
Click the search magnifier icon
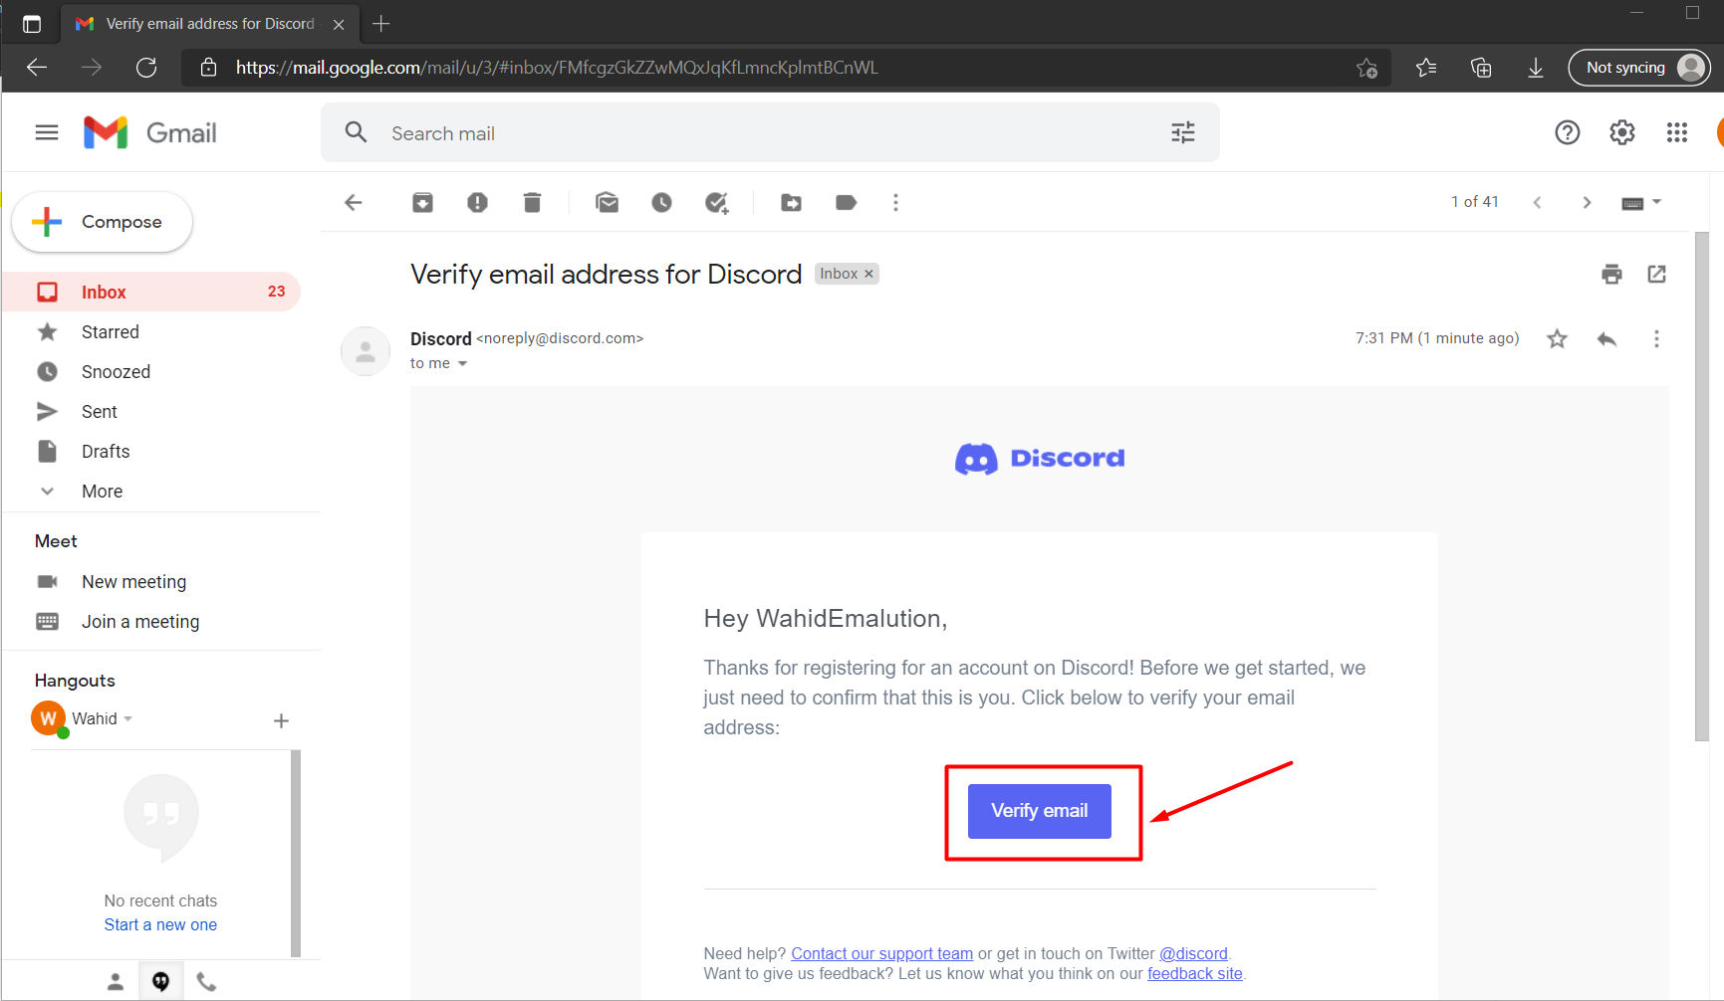point(356,132)
